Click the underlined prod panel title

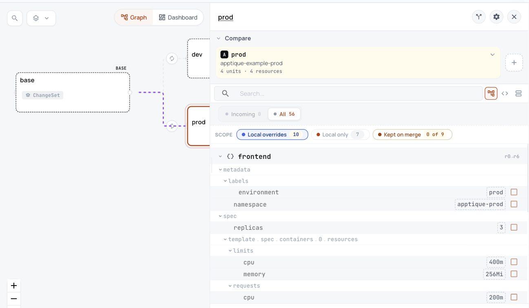pyautogui.click(x=226, y=17)
